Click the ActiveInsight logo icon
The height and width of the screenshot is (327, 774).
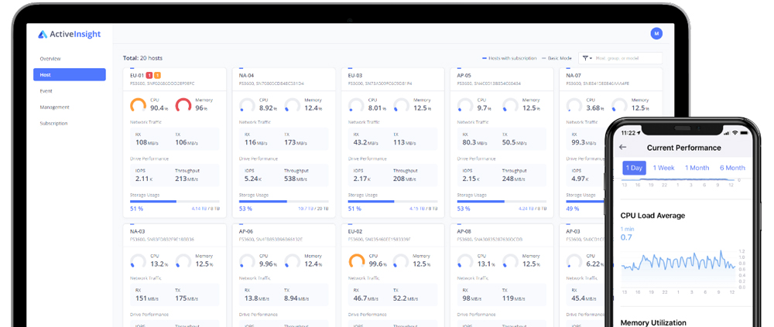(43, 35)
